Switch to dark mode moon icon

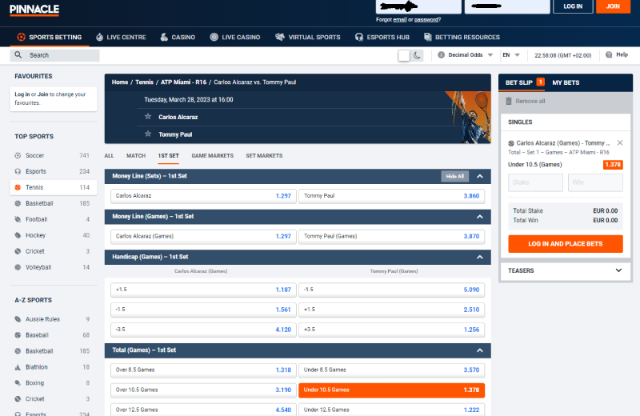pos(417,55)
